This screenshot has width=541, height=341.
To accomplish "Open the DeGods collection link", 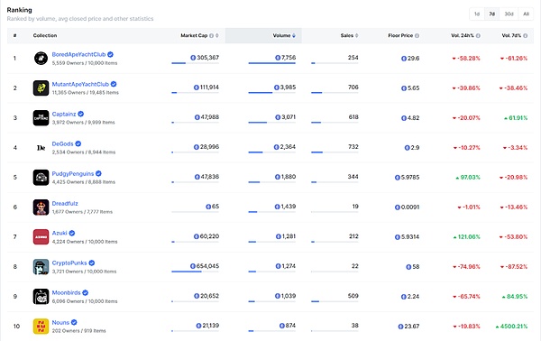I will click(x=62, y=144).
